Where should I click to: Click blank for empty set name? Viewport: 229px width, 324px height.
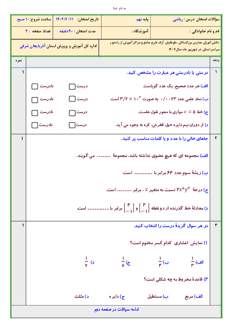point(103,156)
